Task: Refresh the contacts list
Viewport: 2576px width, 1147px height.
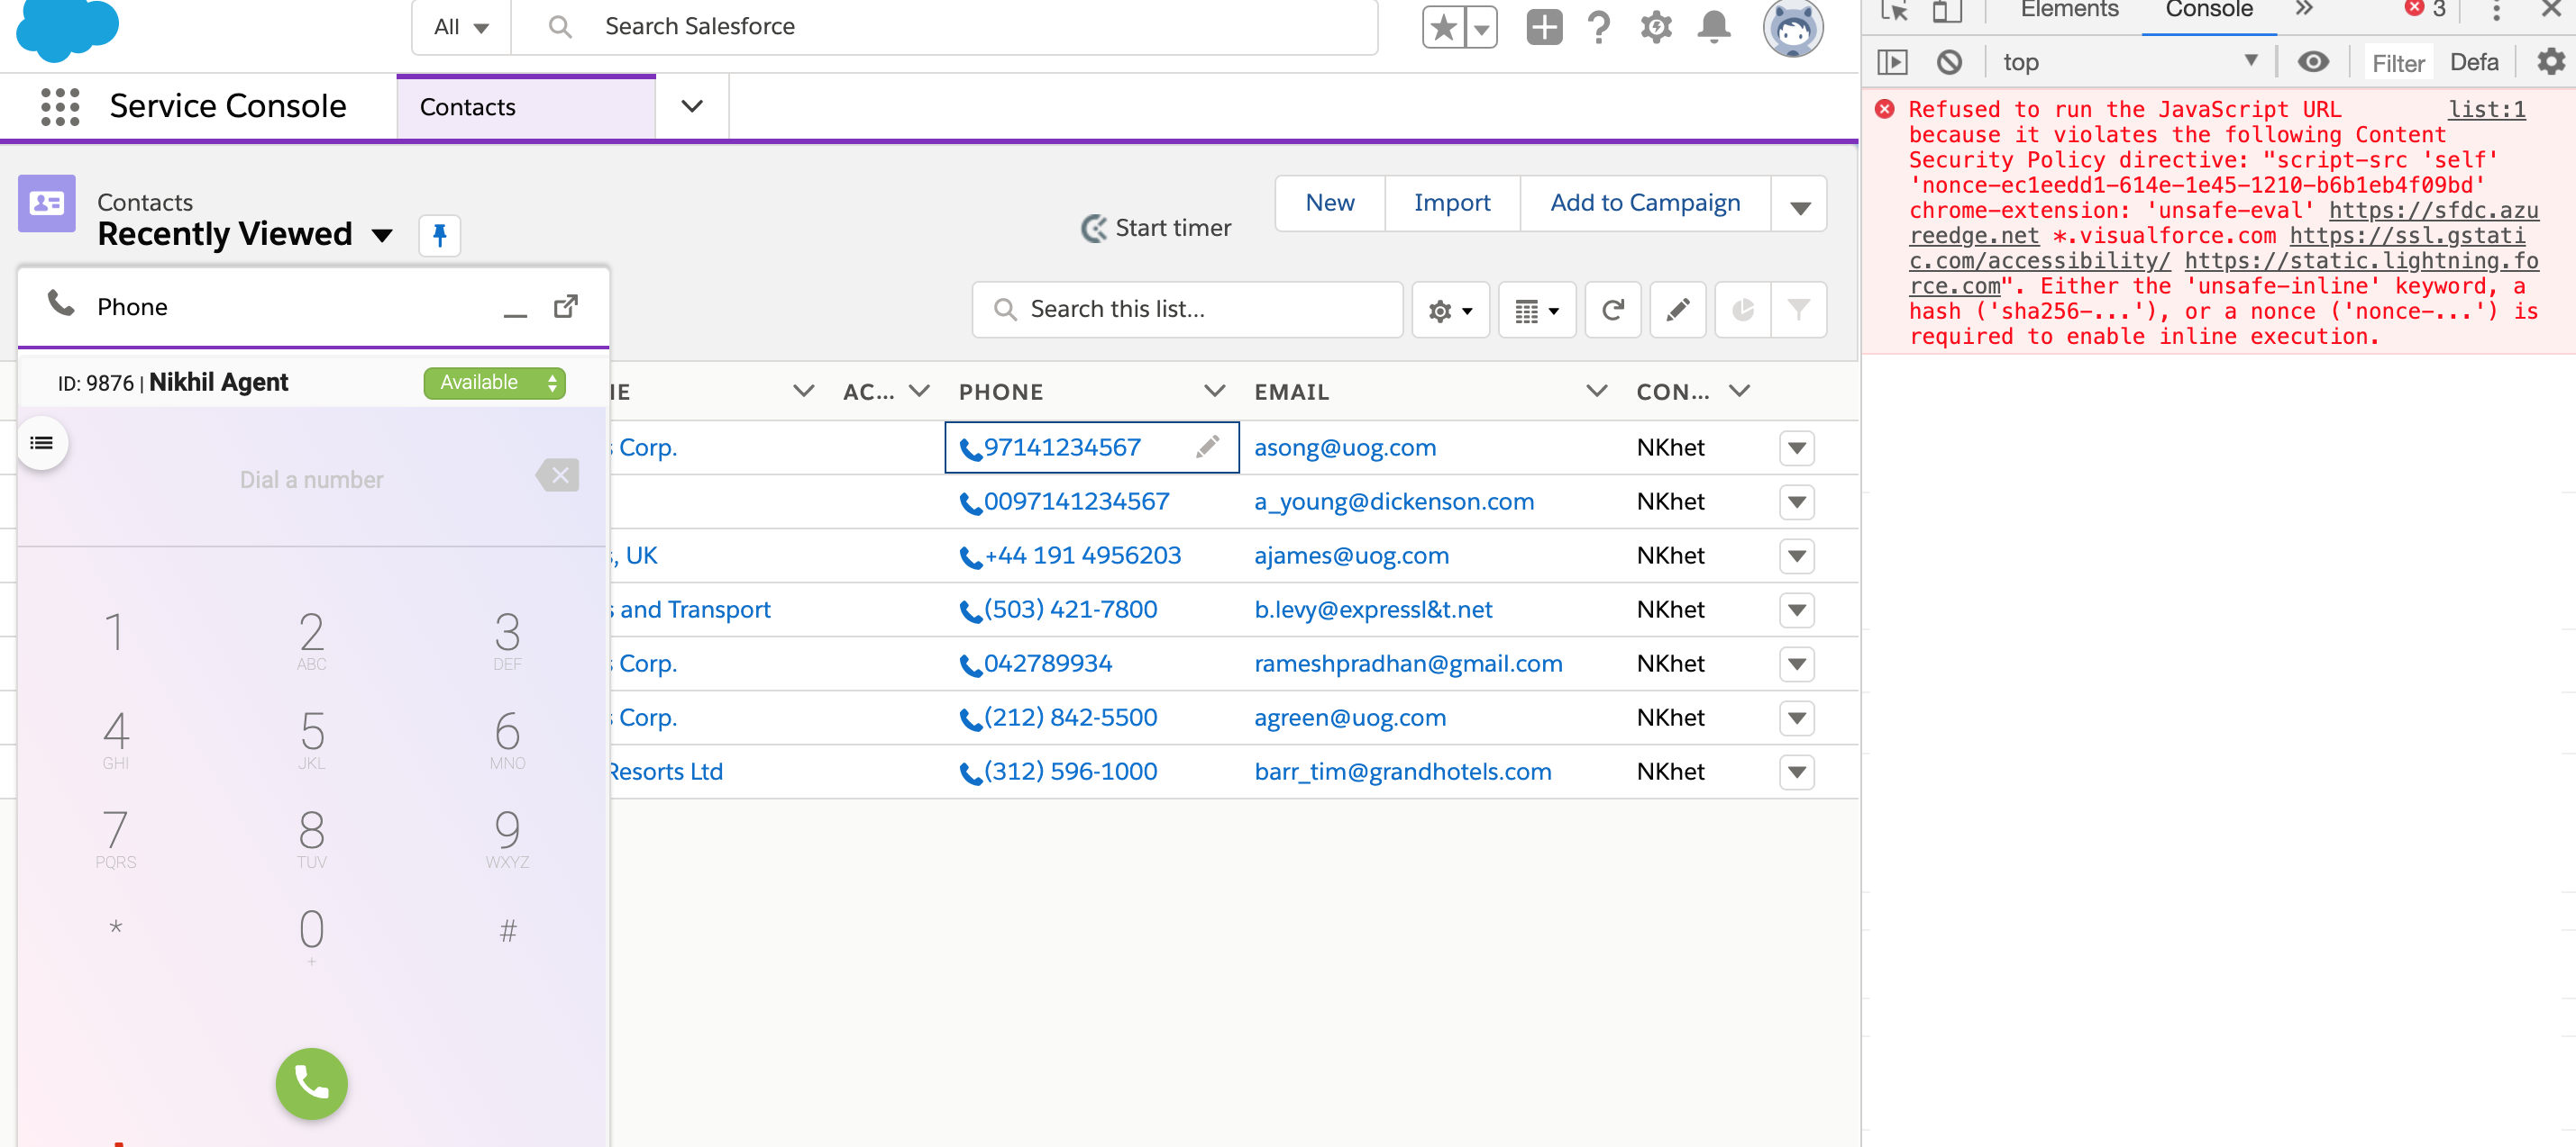Action: 1612,310
